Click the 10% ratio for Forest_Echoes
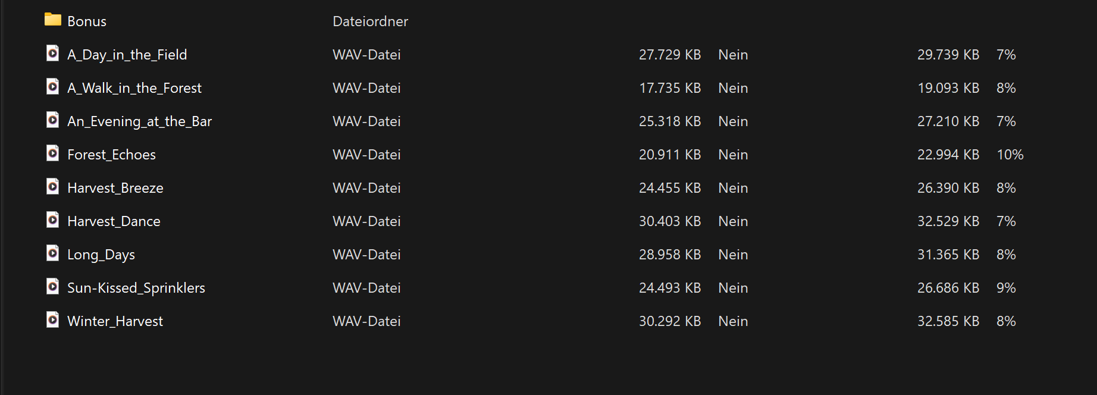Image resolution: width=1097 pixels, height=395 pixels. pyautogui.click(x=1010, y=155)
